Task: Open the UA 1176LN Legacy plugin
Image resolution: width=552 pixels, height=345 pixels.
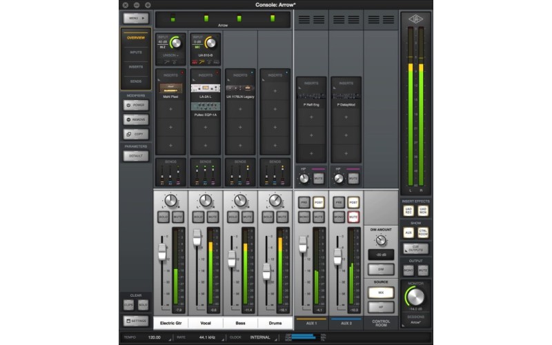Action: pyautogui.click(x=240, y=88)
